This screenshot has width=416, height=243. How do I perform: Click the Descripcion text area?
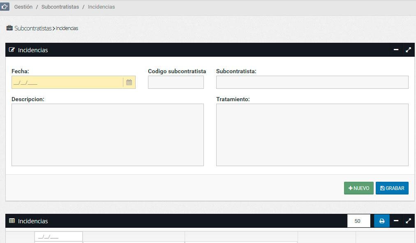click(x=108, y=135)
